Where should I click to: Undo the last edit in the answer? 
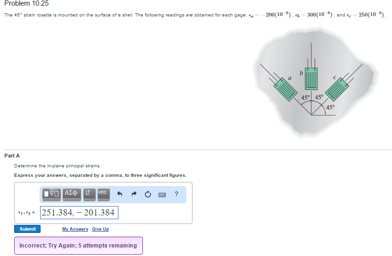click(x=120, y=194)
